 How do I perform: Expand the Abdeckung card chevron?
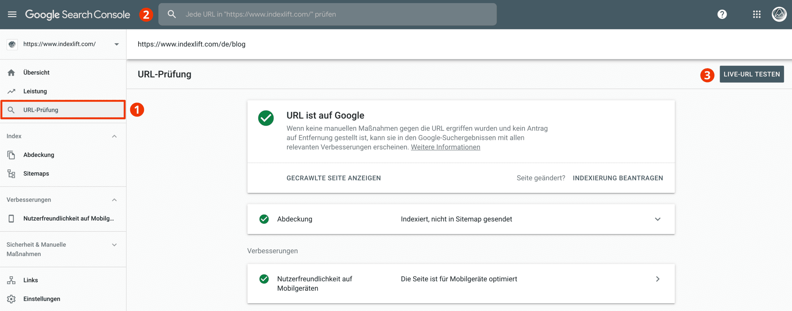658,219
